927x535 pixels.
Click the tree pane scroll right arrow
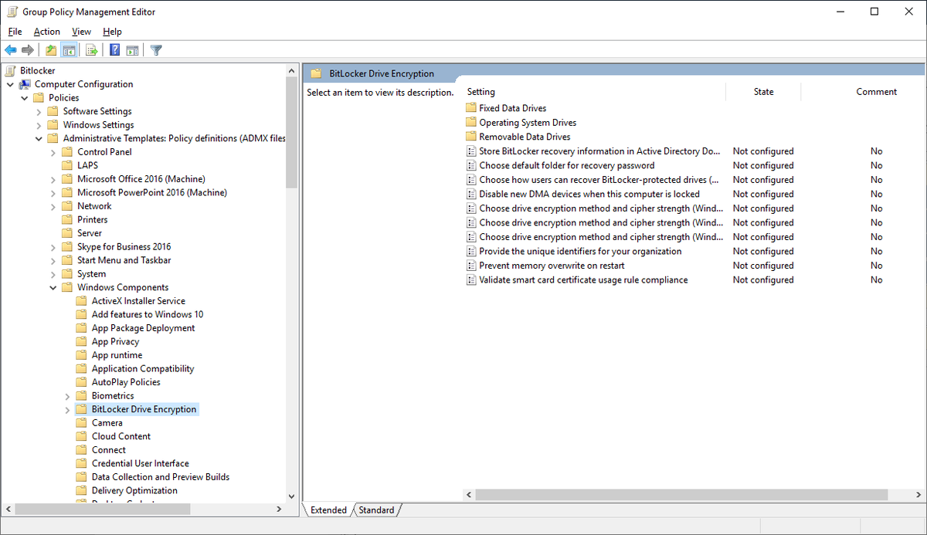coord(279,510)
